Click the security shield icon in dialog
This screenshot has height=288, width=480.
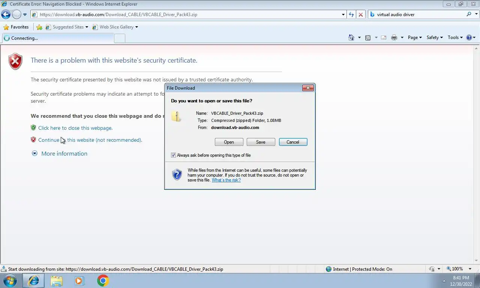[177, 175]
